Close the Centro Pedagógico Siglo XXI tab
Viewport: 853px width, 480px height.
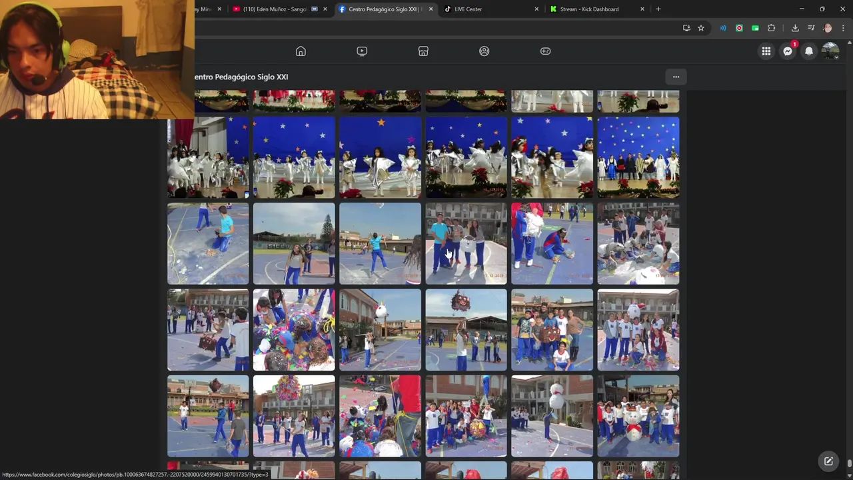point(430,9)
